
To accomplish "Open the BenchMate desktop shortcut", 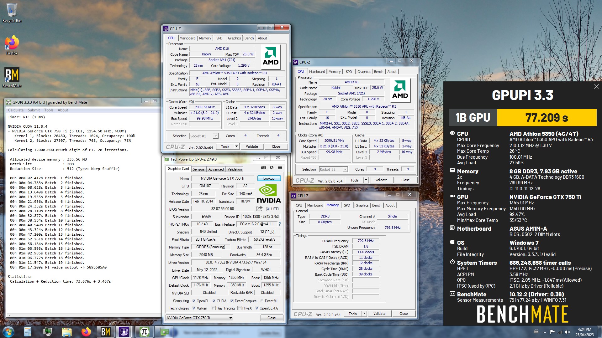I will 12,78.
